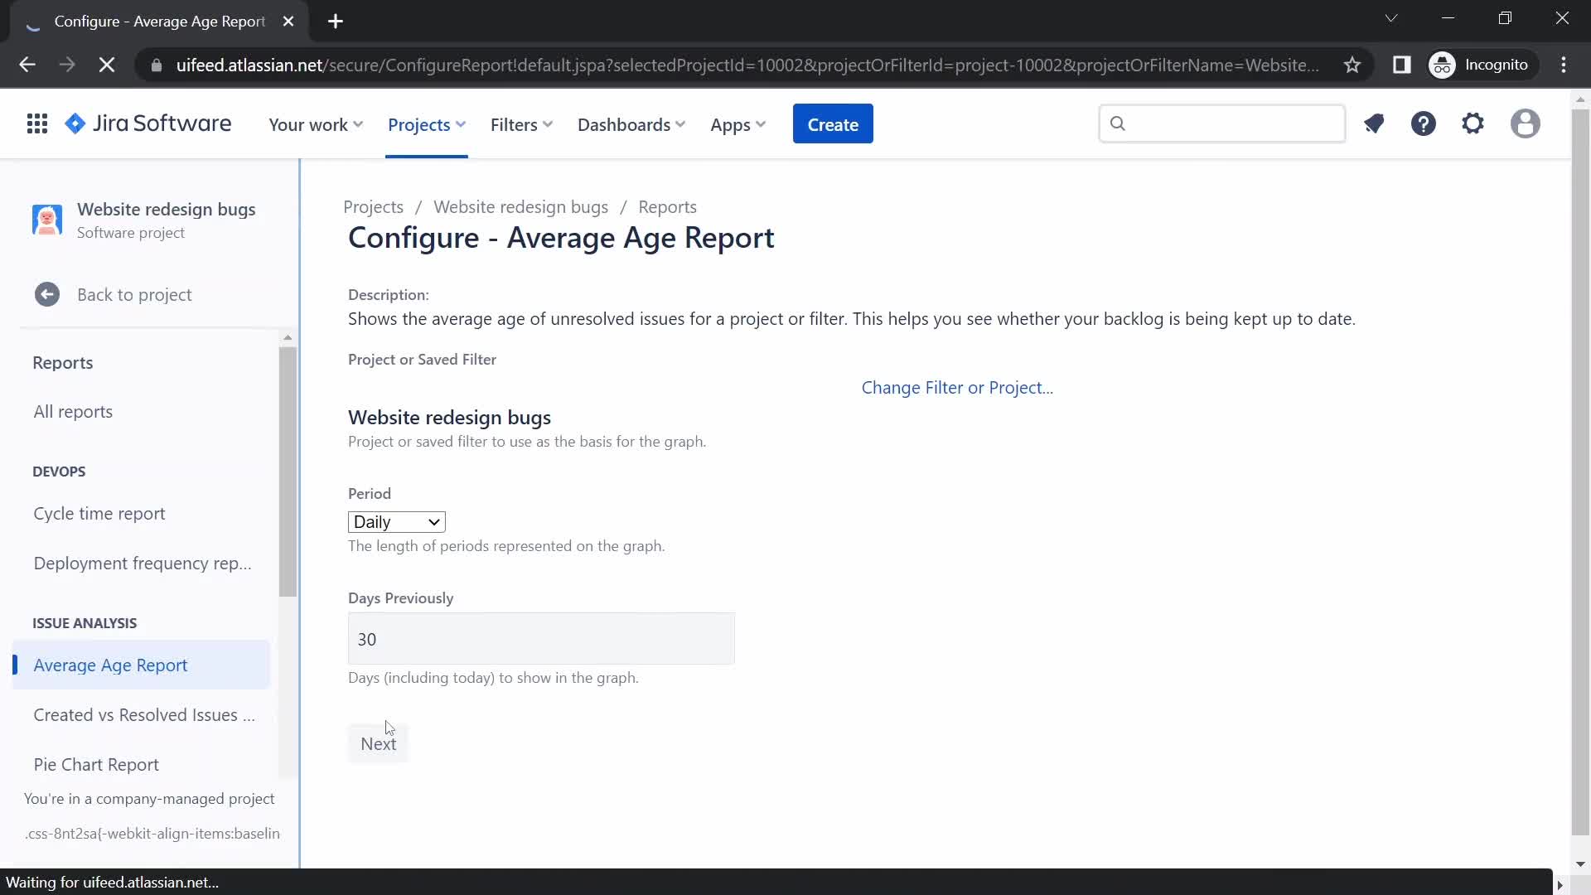1591x895 pixels.
Task: Click the Average Age Report sidebar item
Action: [x=110, y=665]
